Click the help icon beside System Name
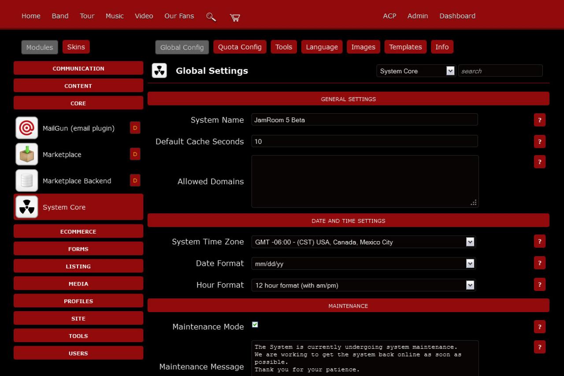Screen dimensions: 564x376 [539, 120]
